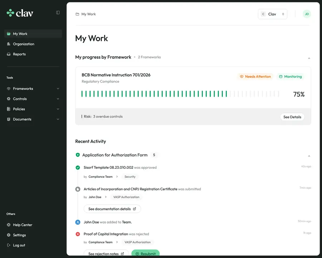Click the Needs Attention badge

click(x=255, y=77)
